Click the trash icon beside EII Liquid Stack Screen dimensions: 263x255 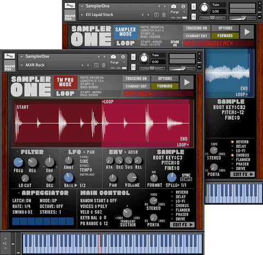(164, 15)
